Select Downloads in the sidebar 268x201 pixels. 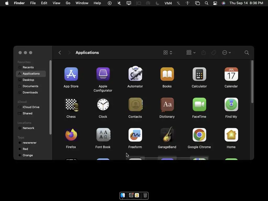31,92
